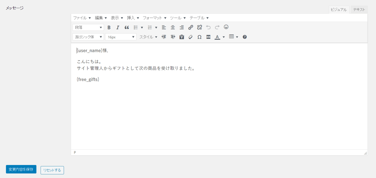
Task: Switch to the テキスト tab
Action: point(359,10)
